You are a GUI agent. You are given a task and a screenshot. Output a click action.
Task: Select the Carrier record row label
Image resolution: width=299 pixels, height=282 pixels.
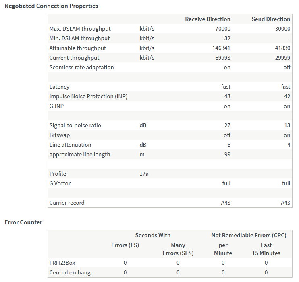click(x=67, y=203)
